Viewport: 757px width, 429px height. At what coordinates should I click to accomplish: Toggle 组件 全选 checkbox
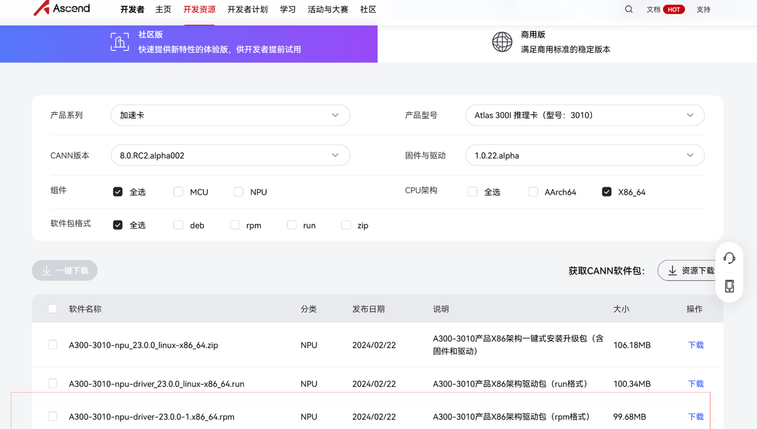click(x=118, y=192)
